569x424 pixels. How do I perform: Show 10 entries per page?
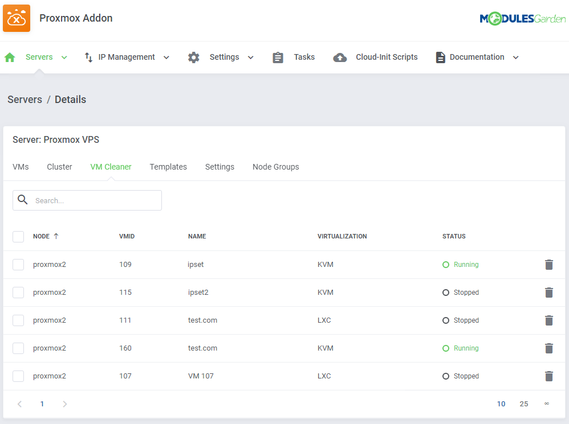pos(501,404)
